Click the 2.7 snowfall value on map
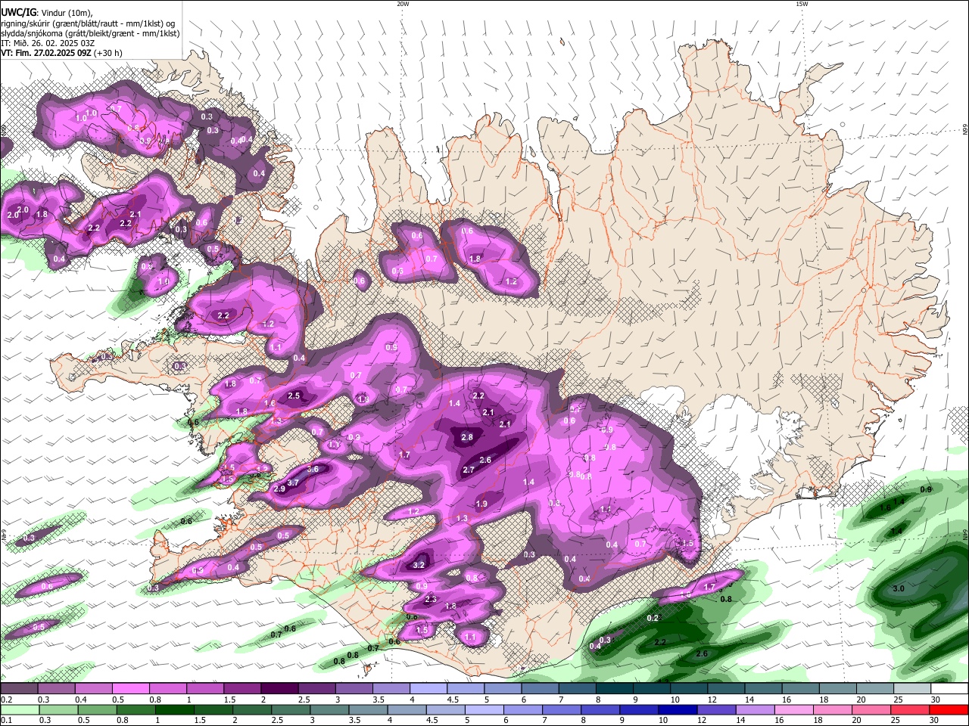 pyautogui.click(x=469, y=470)
